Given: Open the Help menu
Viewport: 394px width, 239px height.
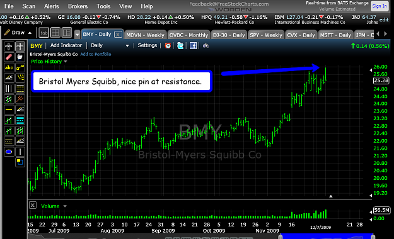Looking at the screenshot, I should (146, 6).
